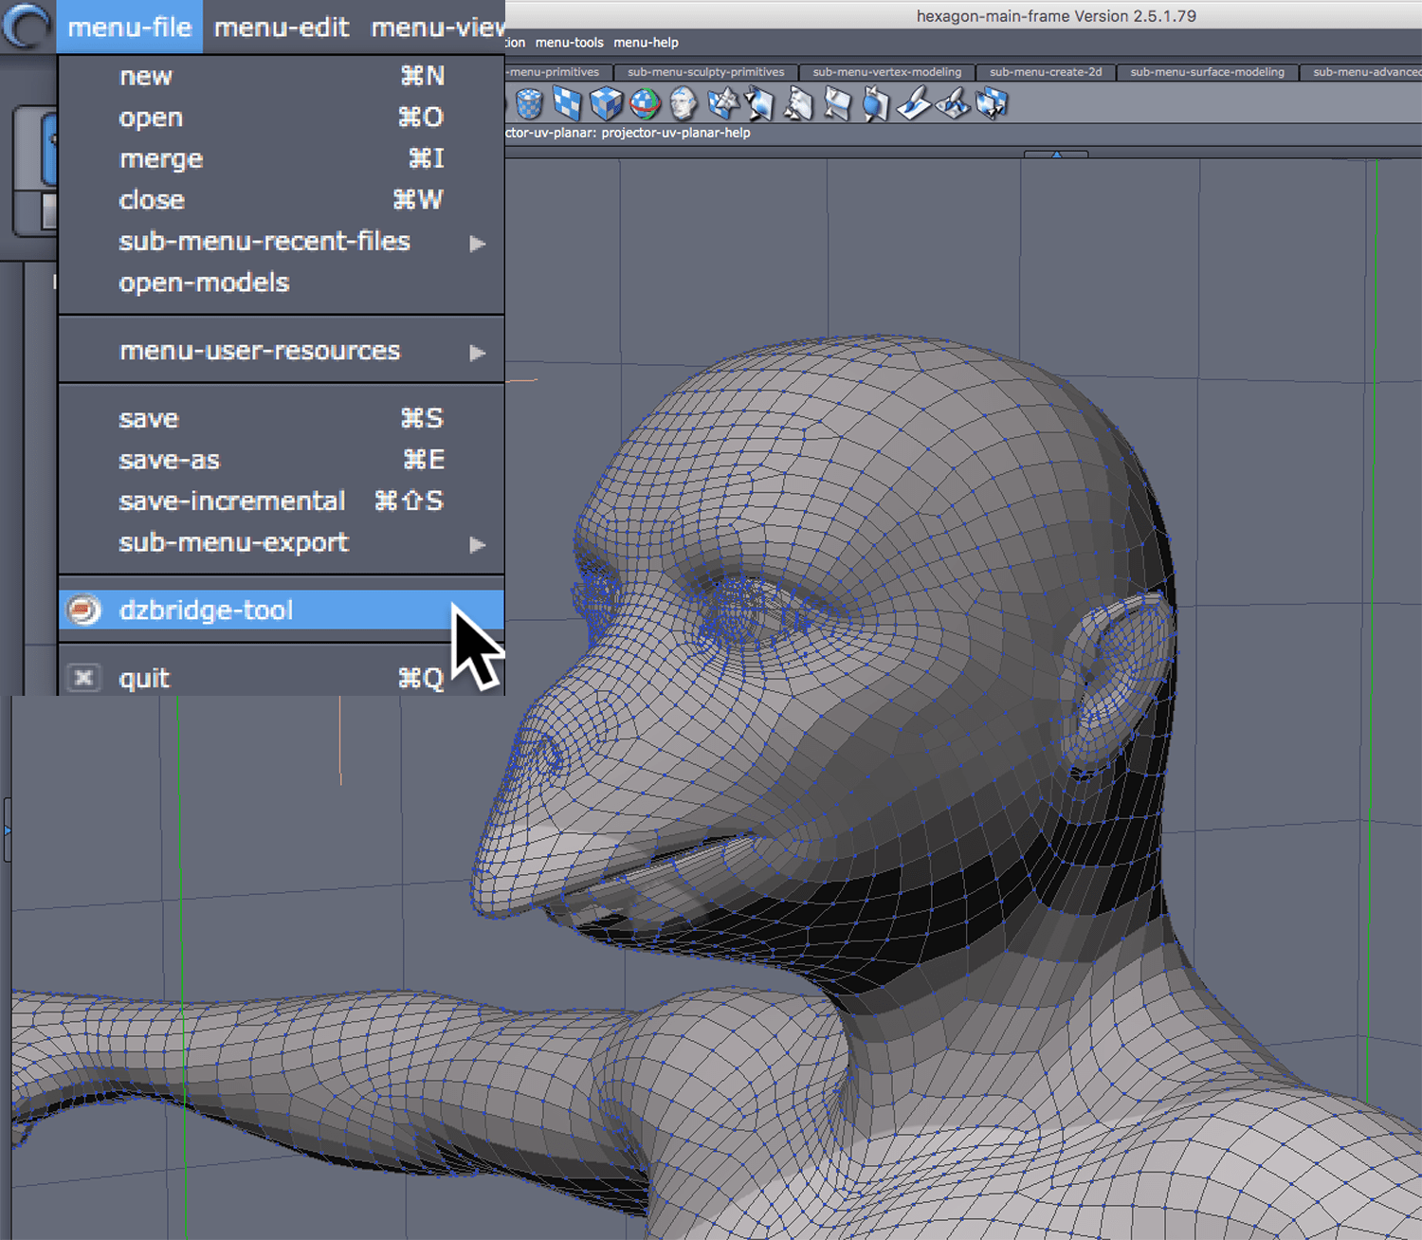Image resolution: width=1422 pixels, height=1240 pixels.
Task: Click the head bust UV unfold icon
Action: pyautogui.click(x=684, y=104)
